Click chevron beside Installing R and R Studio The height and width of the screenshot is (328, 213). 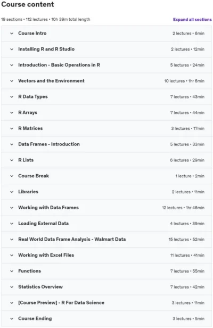point(12,49)
